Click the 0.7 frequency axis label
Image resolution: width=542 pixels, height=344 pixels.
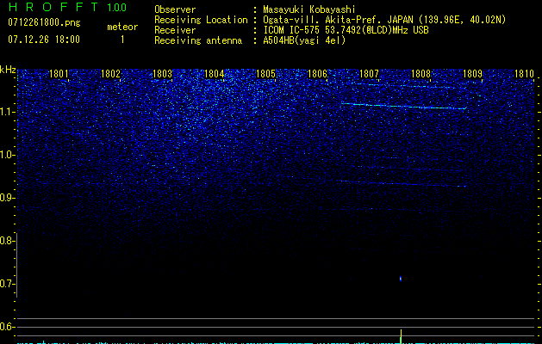coord(7,284)
